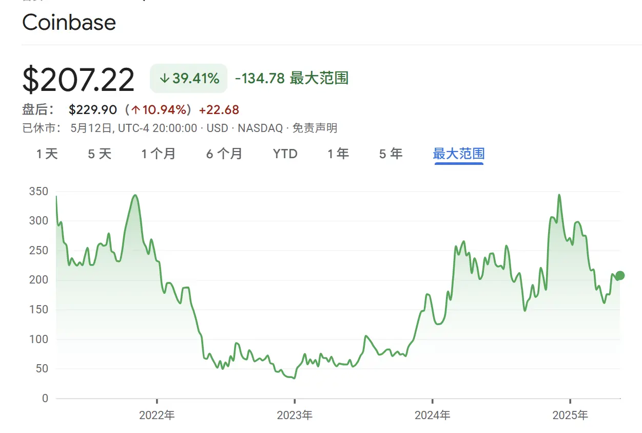Choose the 1 个月 chart range
The image size is (642, 433).
pos(159,154)
